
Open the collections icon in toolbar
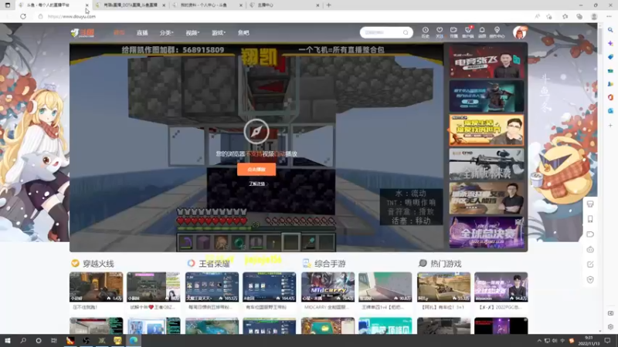click(x=579, y=16)
